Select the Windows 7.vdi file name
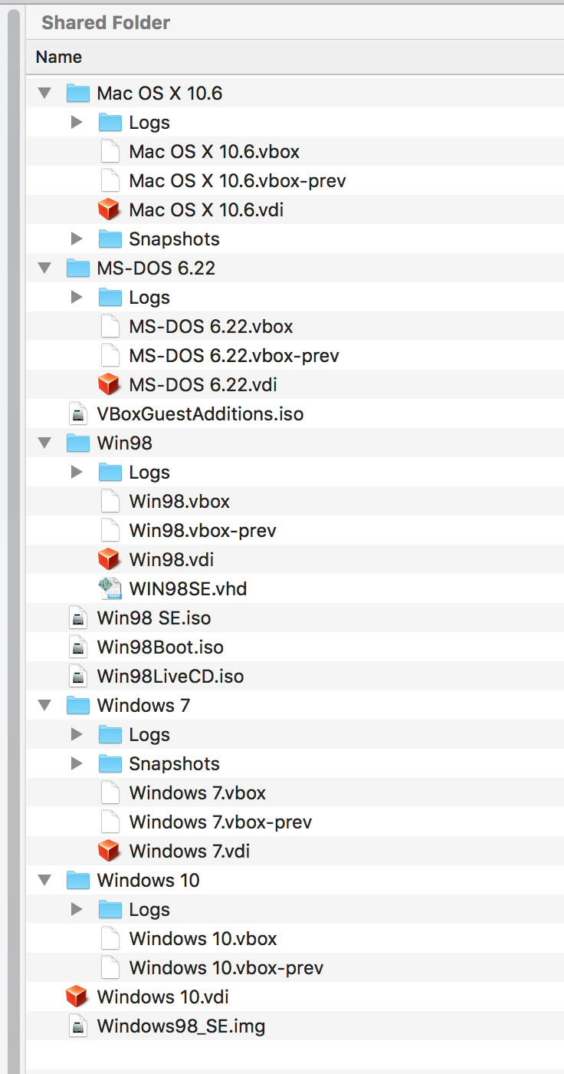 coord(189,852)
